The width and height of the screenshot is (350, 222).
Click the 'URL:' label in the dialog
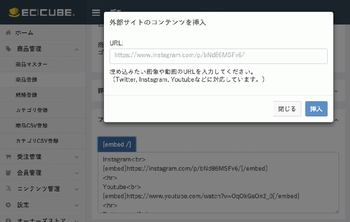click(x=116, y=43)
